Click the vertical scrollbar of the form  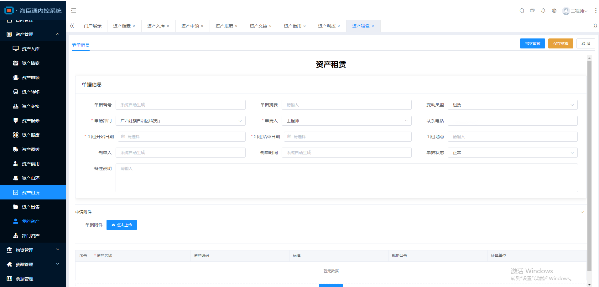click(589, 156)
